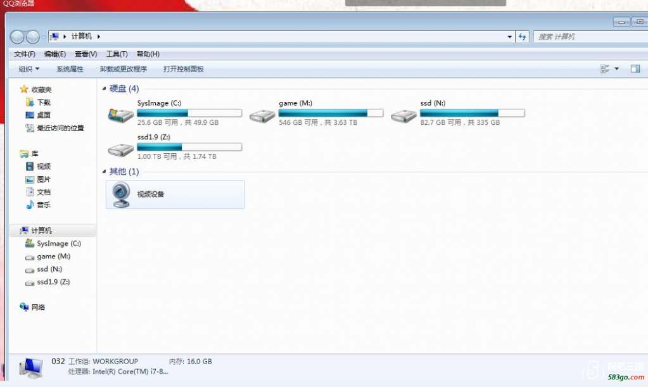
Task: Expand the arrow after 计算机 breadcrumb
Action: coord(98,36)
